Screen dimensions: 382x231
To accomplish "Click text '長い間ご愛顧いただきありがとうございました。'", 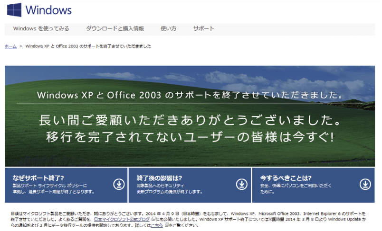I will (190, 120).
